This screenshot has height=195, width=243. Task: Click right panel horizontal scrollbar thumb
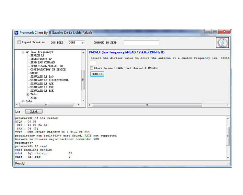pyautogui.click(x=147, y=105)
